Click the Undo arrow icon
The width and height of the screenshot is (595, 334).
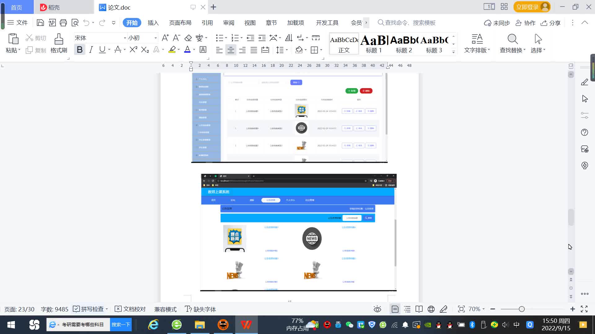pos(86,23)
